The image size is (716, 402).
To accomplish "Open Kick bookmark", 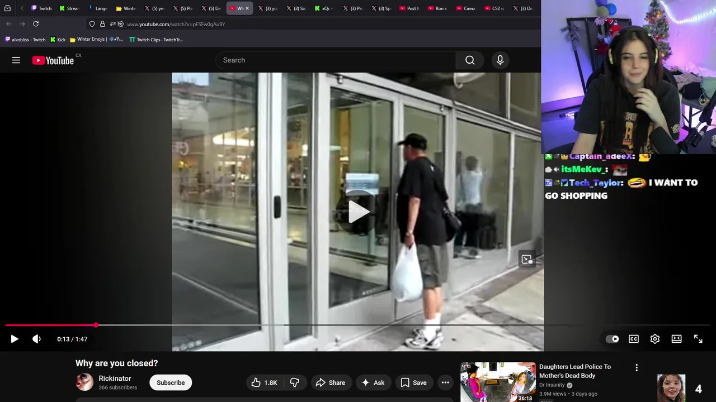I will (x=58, y=40).
